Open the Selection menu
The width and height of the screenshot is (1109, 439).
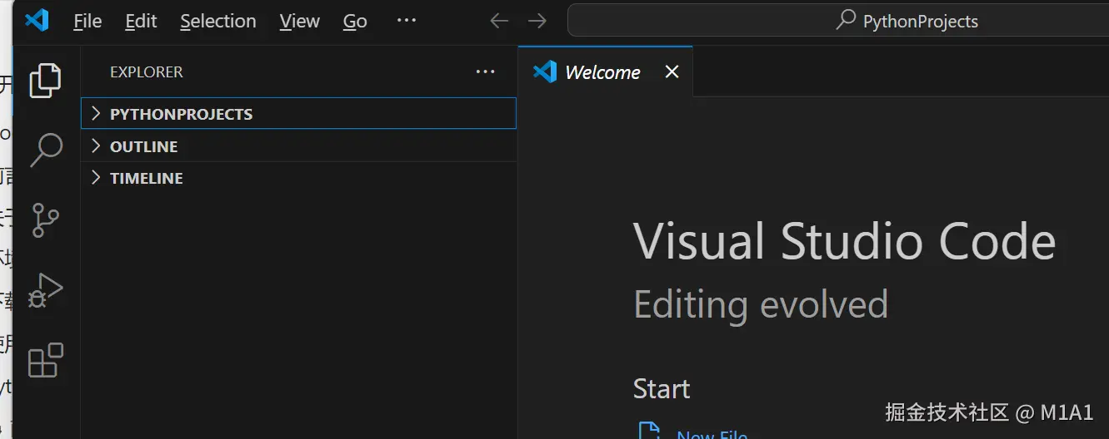pos(218,21)
